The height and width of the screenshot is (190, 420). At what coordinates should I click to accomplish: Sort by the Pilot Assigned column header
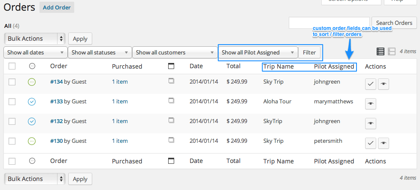[x=334, y=66]
